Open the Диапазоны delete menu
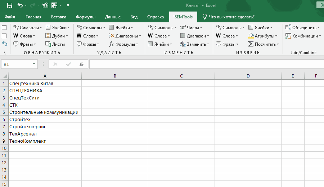The width and height of the screenshot is (324, 187). coord(125,36)
